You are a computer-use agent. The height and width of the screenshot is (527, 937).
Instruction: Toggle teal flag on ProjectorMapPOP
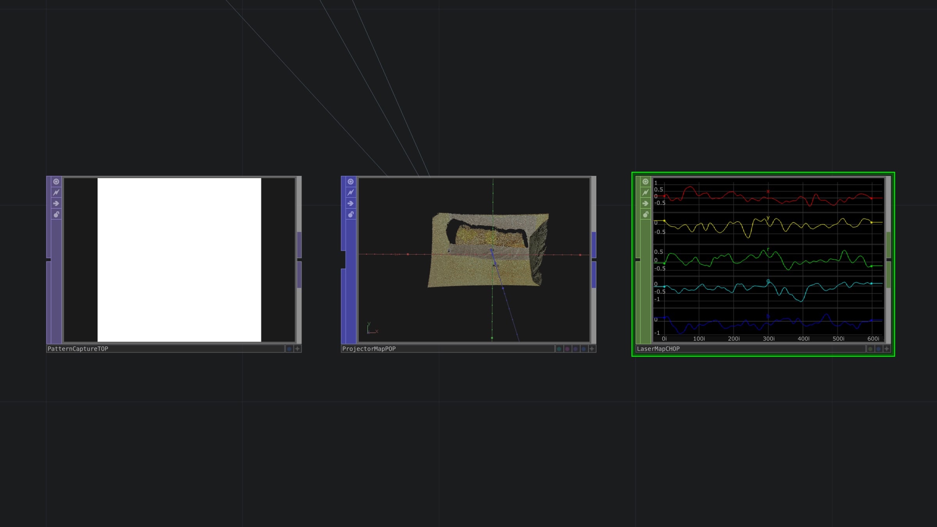pos(559,349)
